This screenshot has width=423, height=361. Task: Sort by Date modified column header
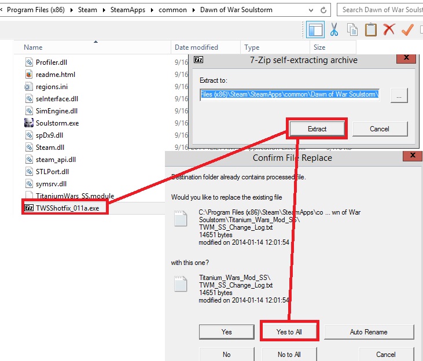coord(205,47)
